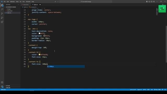
Task: Switch to the index.html editor tab
Action: [x=26, y=5]
